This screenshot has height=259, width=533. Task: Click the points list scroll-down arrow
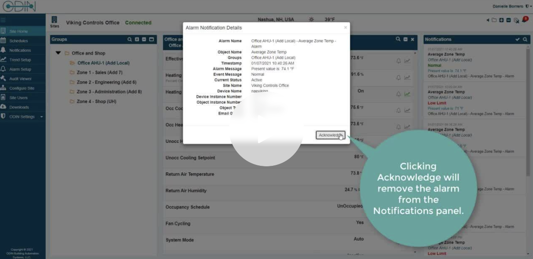click(x=415, y=252)
